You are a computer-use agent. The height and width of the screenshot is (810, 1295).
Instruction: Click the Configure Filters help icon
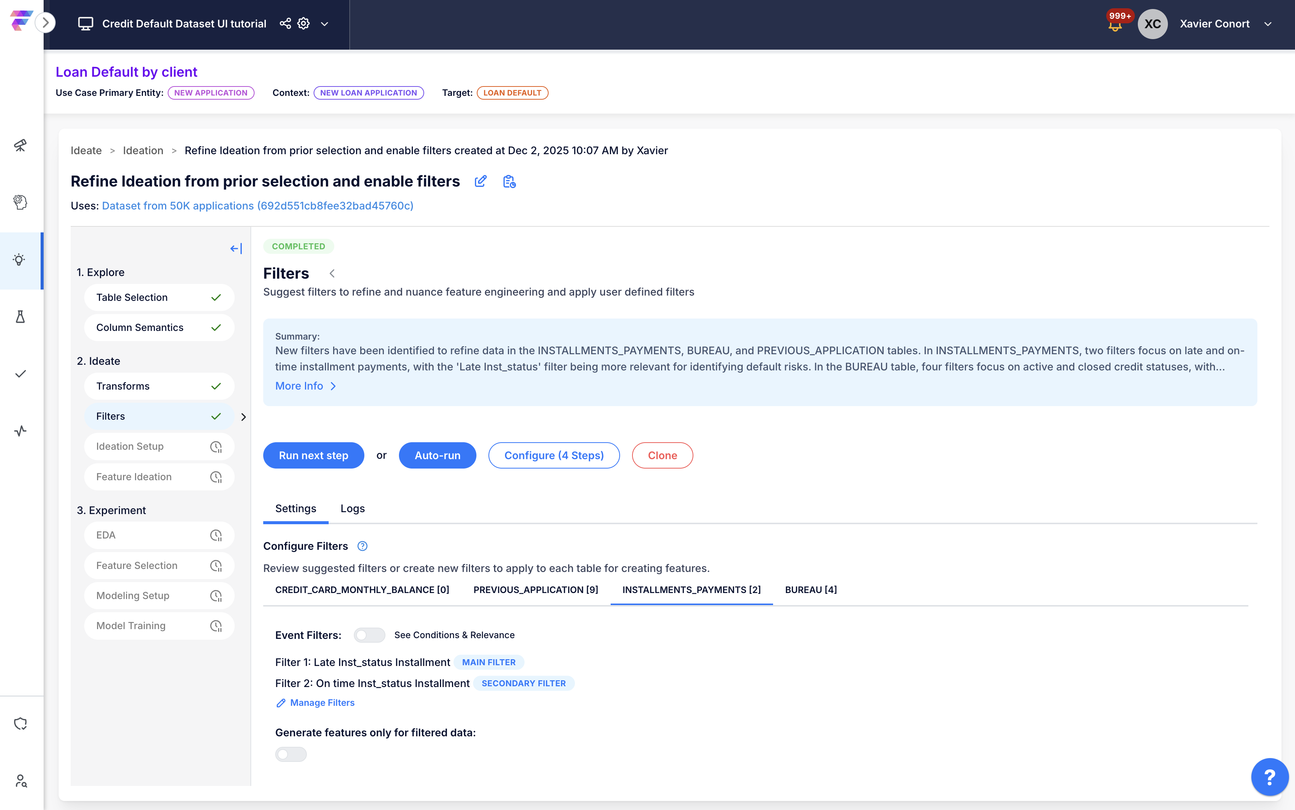pos(362,546)
